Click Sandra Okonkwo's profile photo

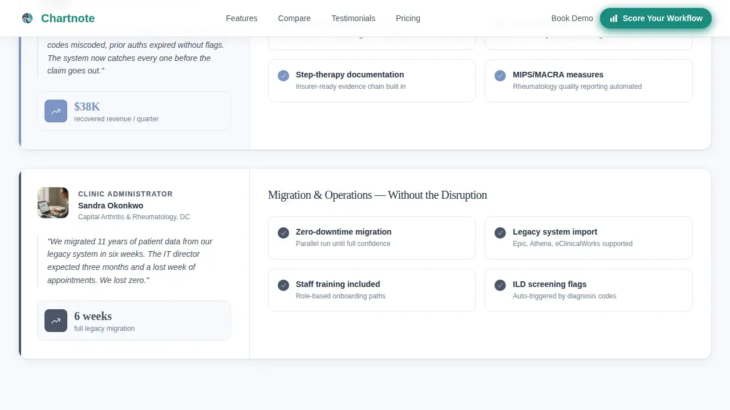pyautogui.click(x=53, y=203)
